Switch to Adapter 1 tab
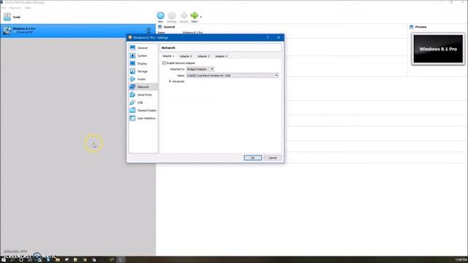 pyautogui.click(x=168, y=56)
